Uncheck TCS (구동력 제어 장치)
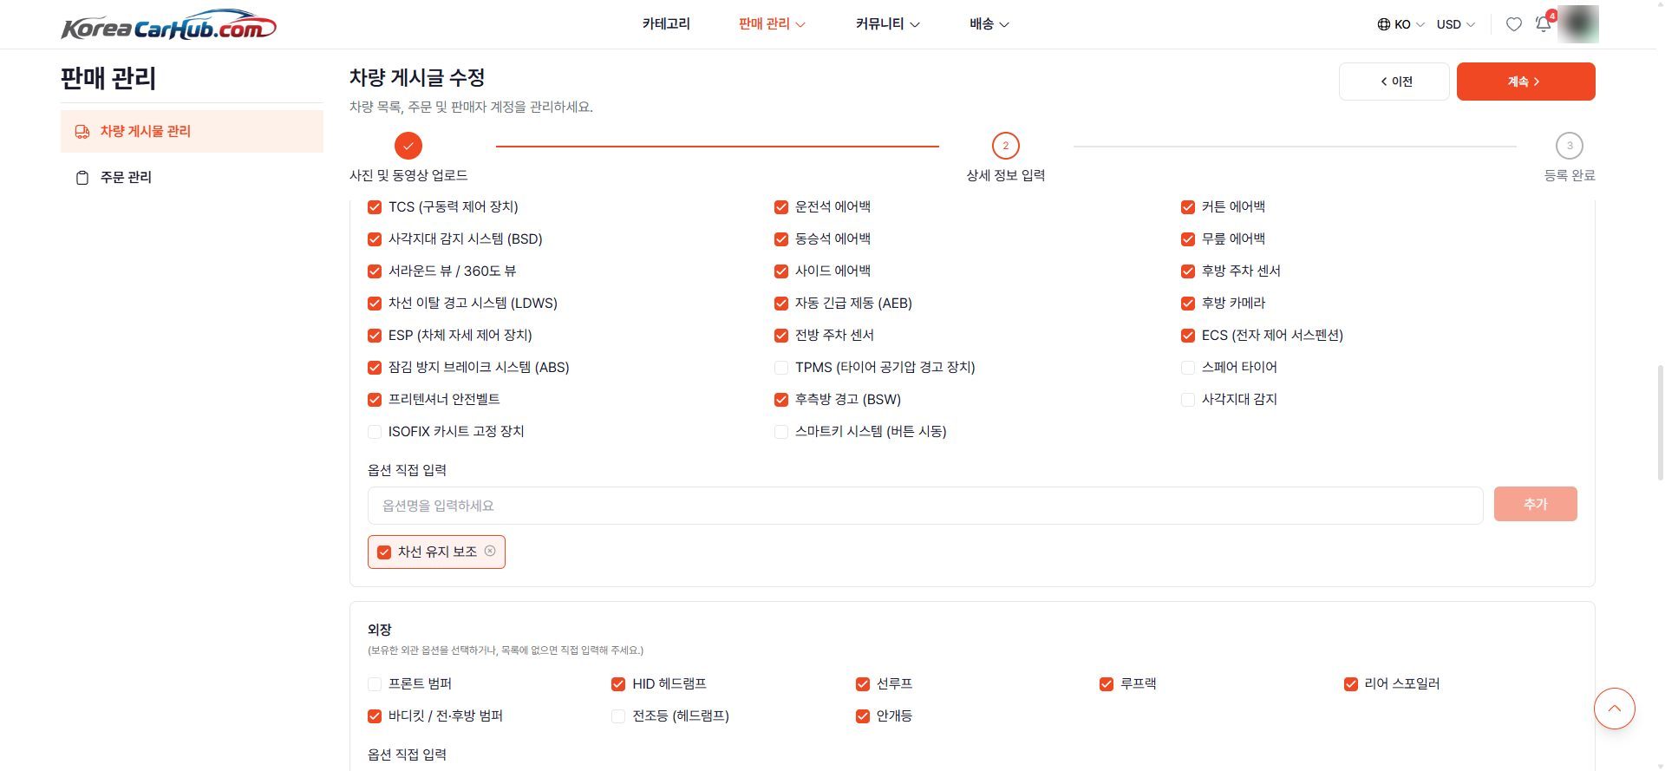 pyautogui.click(x=375, y=207)
